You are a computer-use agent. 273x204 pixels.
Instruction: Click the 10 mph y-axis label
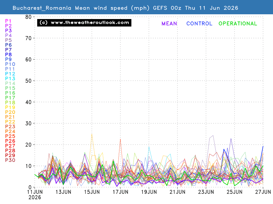[x=28, y=166]
